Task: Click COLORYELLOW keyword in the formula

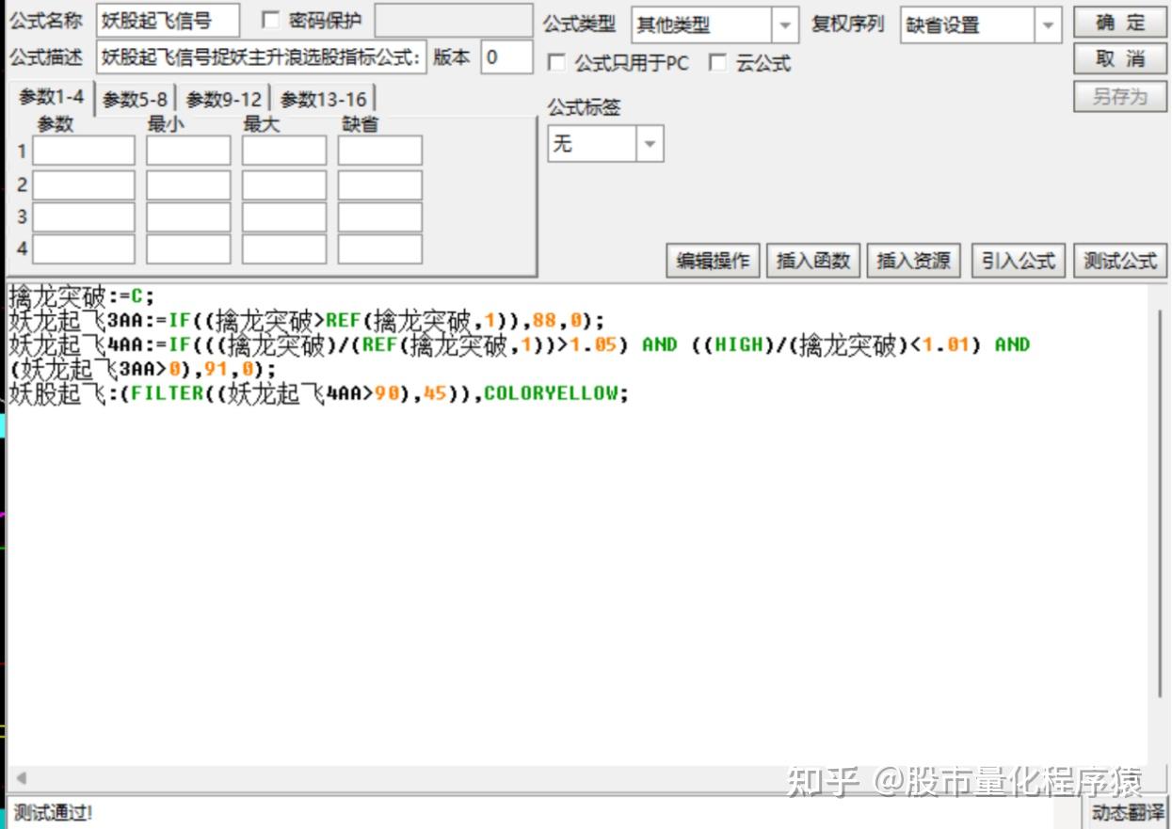Action: pyautogui.click(x=550, y=394)
